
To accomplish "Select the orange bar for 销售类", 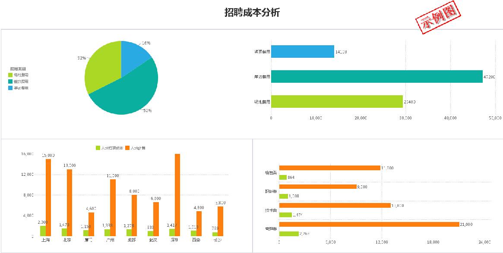I will pyautogui.click(x=330, y=168).
